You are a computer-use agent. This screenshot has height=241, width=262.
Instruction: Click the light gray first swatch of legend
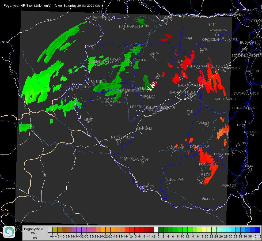[50, 230]
